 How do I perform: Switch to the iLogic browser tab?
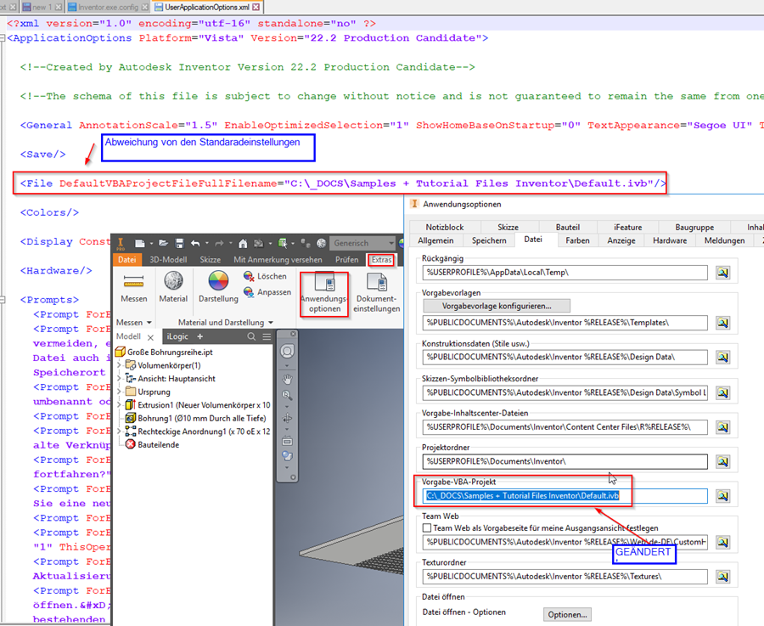click(177, 336)
